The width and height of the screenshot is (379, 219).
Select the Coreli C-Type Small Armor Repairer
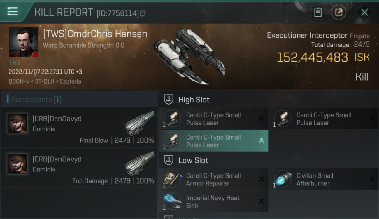point(213,180)
